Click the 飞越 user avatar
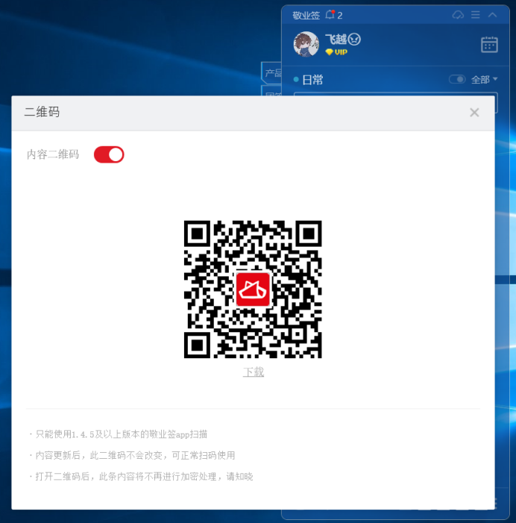This screenshot has height=523, width=516. click(x=306, y=44)
